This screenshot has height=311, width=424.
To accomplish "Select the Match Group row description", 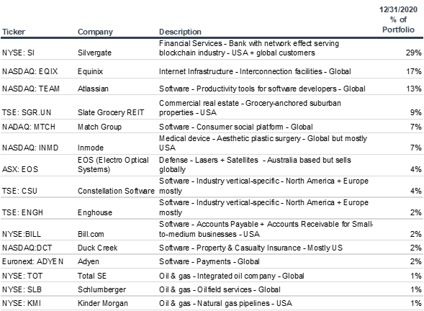I will [x=236, y=127].
